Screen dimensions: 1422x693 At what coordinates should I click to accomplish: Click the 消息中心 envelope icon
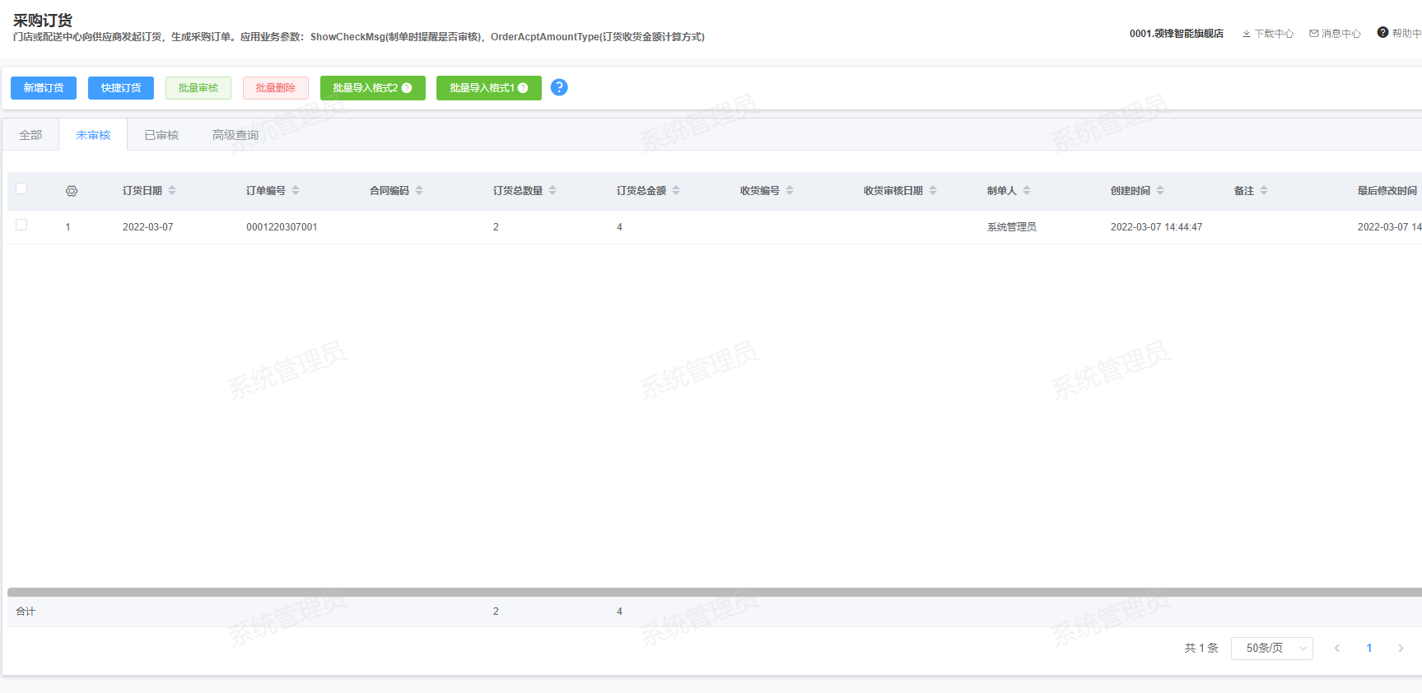[x=1314, y=34]
